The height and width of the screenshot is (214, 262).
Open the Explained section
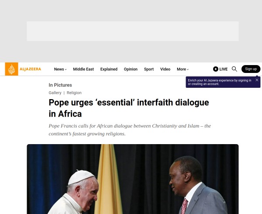[x=109, y=69]
